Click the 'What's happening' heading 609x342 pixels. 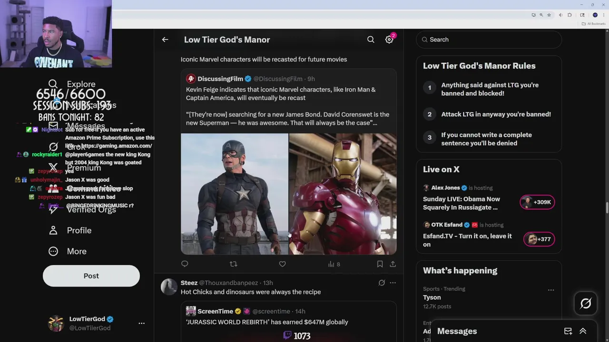(460, 271)
